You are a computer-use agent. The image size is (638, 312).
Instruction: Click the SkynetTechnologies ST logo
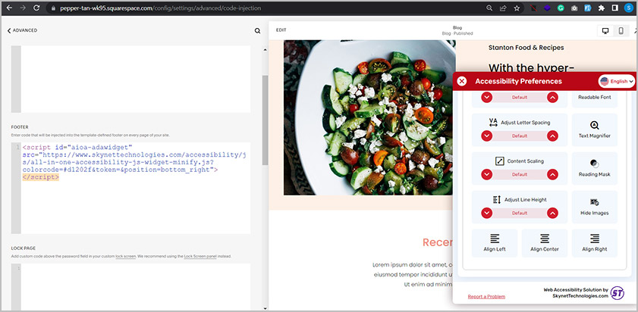618,292
